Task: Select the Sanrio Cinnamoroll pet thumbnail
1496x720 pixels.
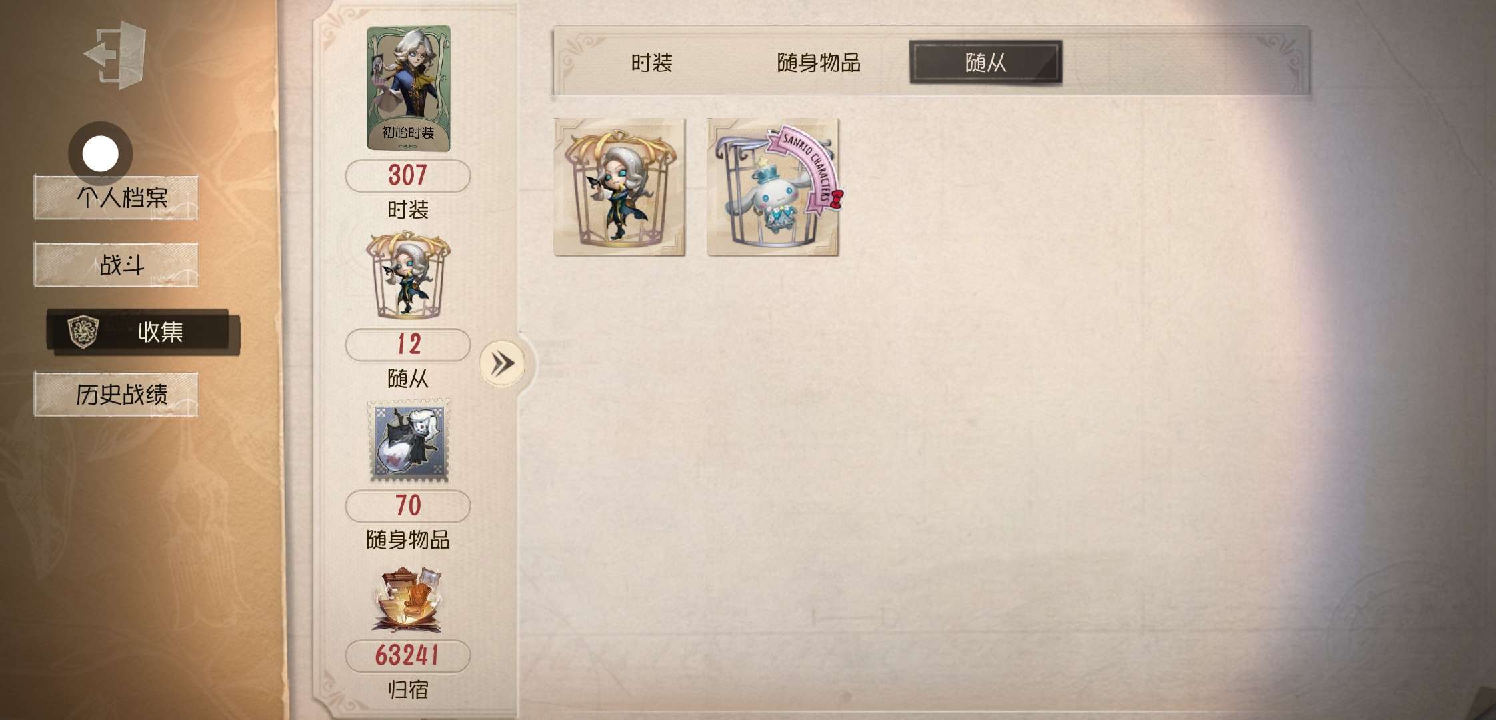Action: 774,187
